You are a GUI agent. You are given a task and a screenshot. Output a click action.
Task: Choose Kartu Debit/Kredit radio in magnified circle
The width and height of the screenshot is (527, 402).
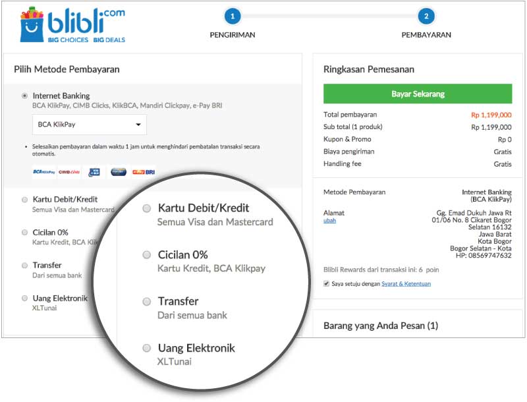pos(146,208)
